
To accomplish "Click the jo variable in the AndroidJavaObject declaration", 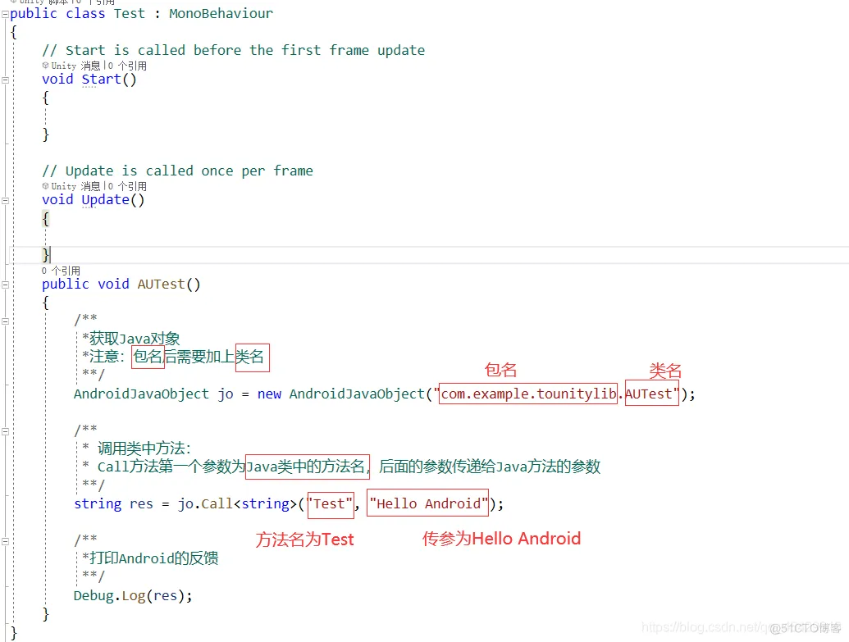I will point(226,394).
